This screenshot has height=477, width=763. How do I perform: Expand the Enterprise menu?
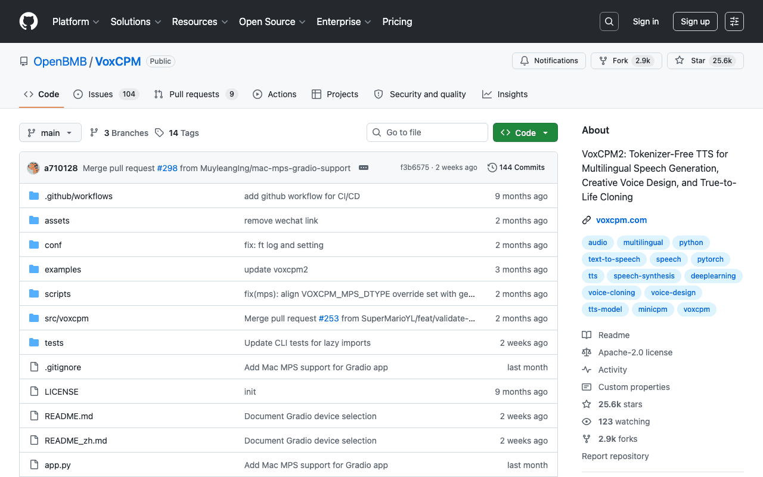(x=344, y=21)
